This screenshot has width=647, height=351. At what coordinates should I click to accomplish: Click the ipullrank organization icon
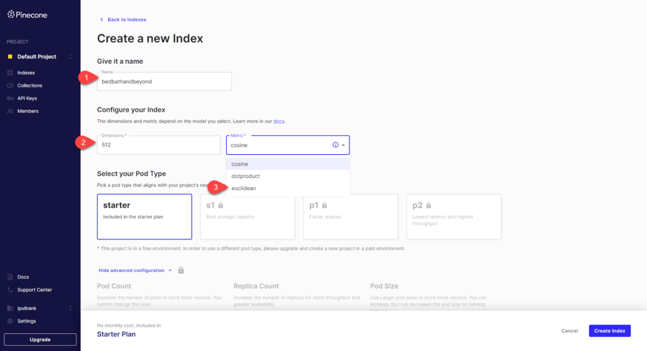pos(10,308)
